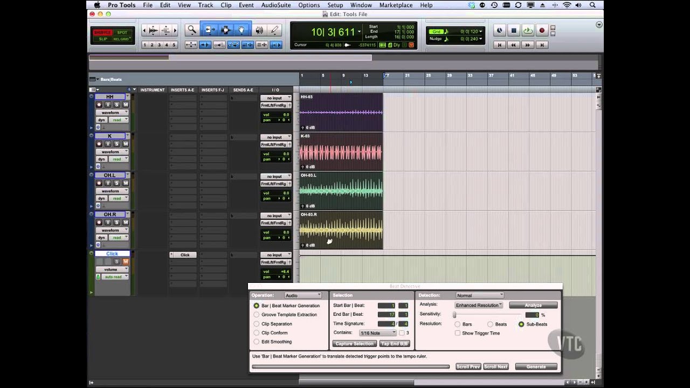Image resolution: width=690 pixels, height=388 pixels.
Task: Select Sub-Beats resolution radio button
Action: coord(521,324)
